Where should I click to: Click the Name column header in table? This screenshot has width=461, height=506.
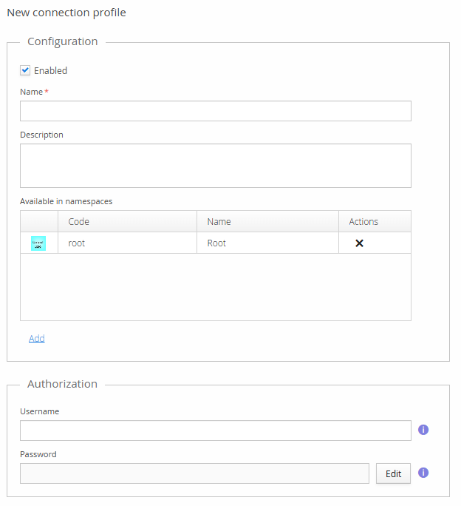click(219, 221)
